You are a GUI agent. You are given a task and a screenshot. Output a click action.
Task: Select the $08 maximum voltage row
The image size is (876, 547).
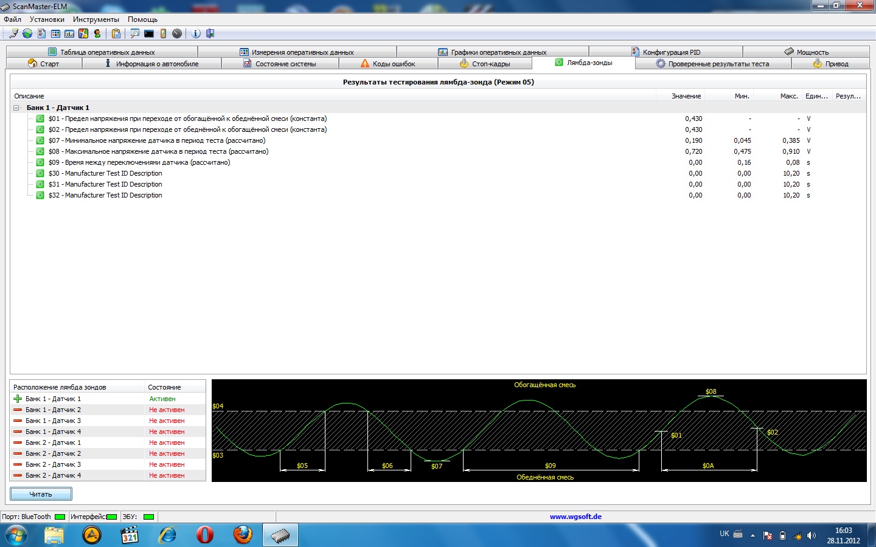tap(438, 151)
